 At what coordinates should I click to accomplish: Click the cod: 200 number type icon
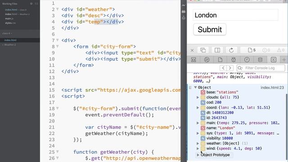[x=203, y=103]
